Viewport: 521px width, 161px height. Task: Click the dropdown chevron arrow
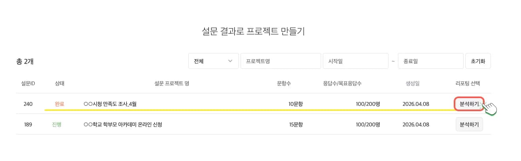click(x=231, y=61)
